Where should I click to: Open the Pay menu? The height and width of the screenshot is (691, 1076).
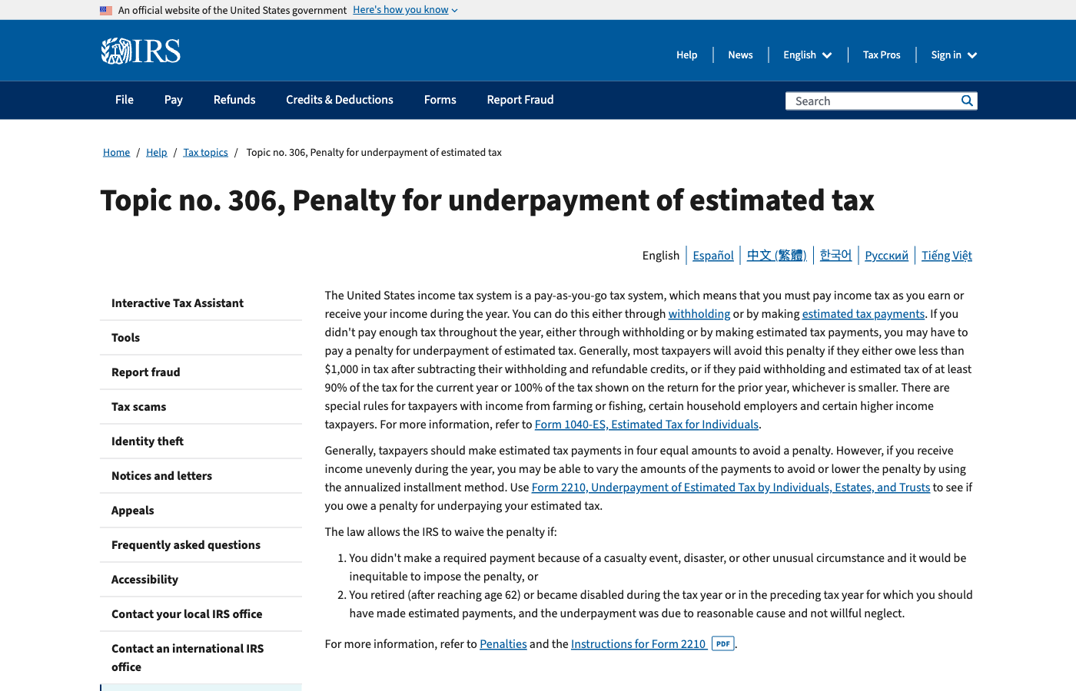click(x=174, y=100)
